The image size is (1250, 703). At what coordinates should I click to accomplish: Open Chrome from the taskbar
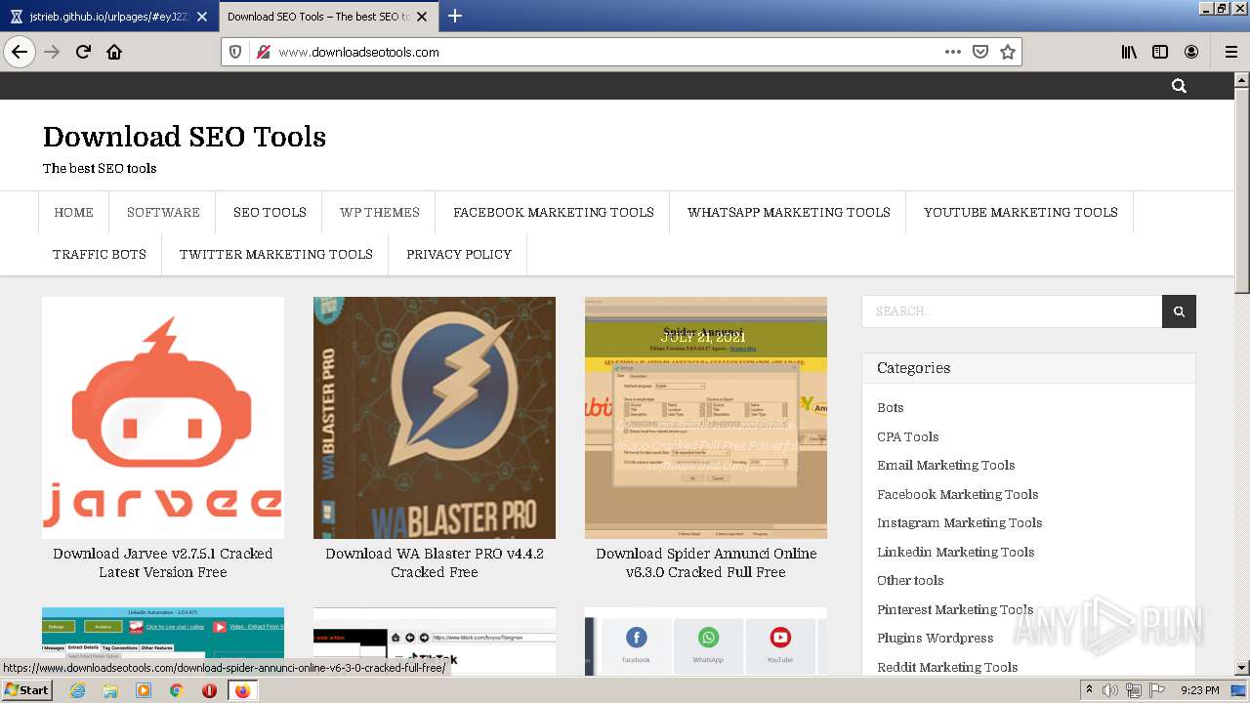177,690
